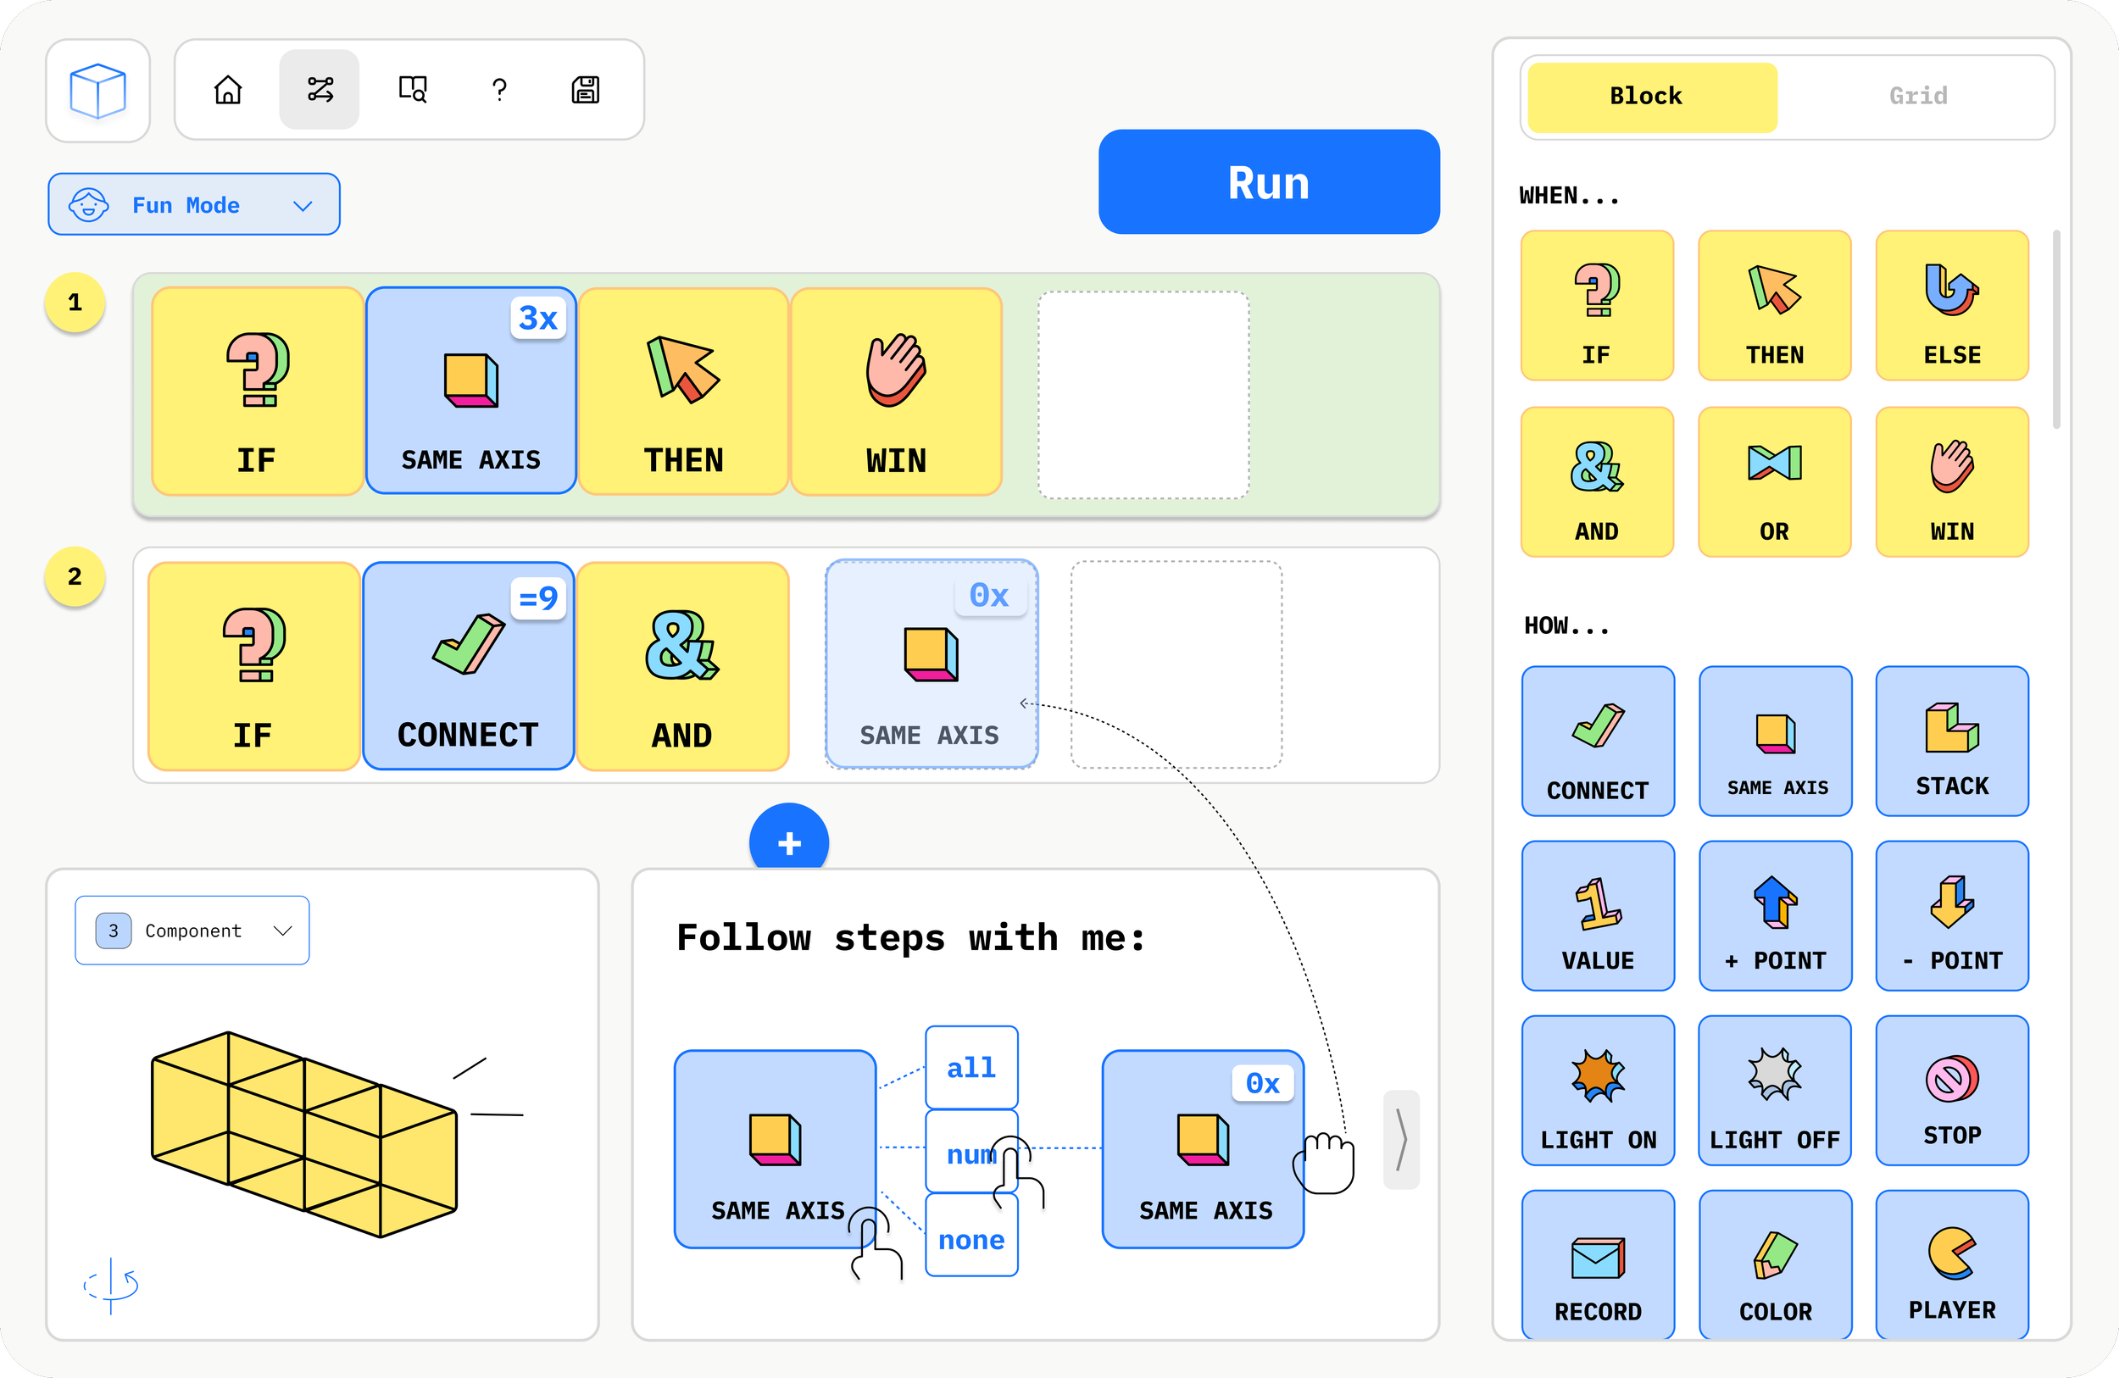Select the PLAYER block
The height and width of the screenshot is (1378, 2119).
[x=1952, y=1264]
